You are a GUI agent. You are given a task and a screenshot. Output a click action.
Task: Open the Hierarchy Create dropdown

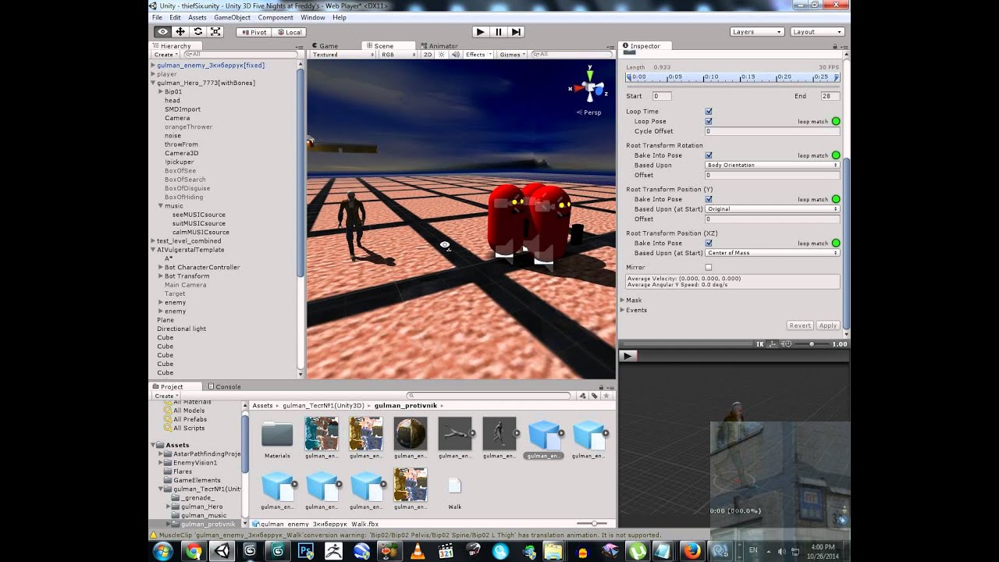165,55
